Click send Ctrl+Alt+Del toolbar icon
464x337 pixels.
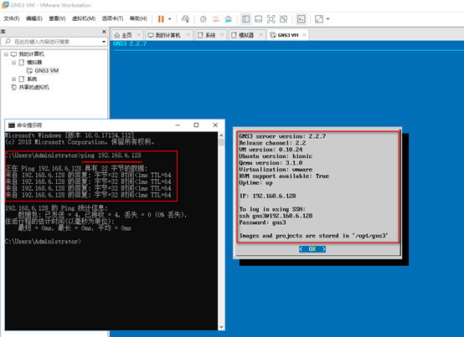186,19
